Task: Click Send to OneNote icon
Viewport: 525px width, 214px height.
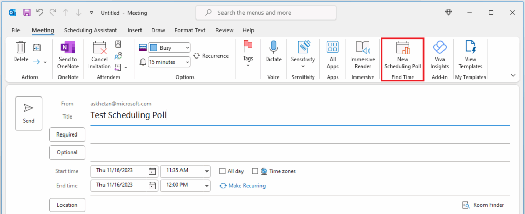Action: pos(68,48)
